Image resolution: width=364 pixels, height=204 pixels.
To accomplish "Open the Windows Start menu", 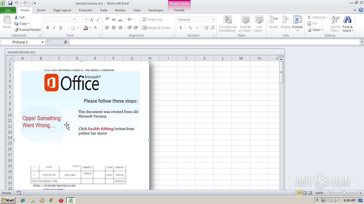I will (x=8, y=200).
